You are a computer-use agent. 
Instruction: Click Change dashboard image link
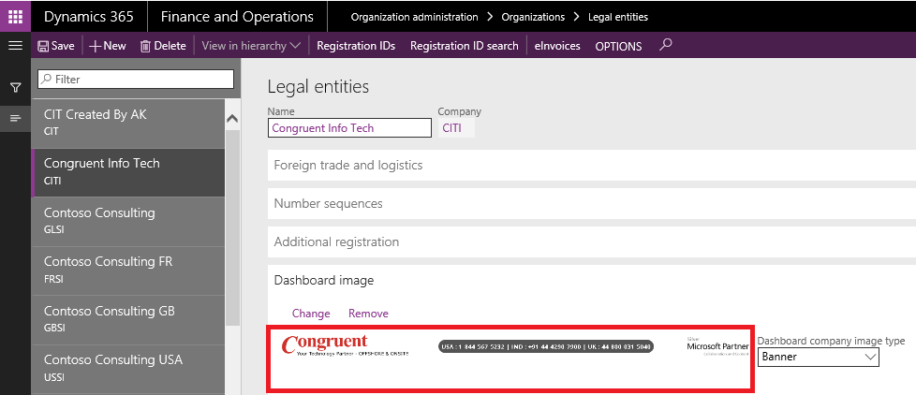click(x=311, y=314)
